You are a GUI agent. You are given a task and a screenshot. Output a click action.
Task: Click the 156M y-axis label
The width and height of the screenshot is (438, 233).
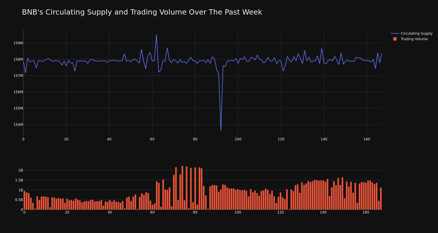point(18,92)
